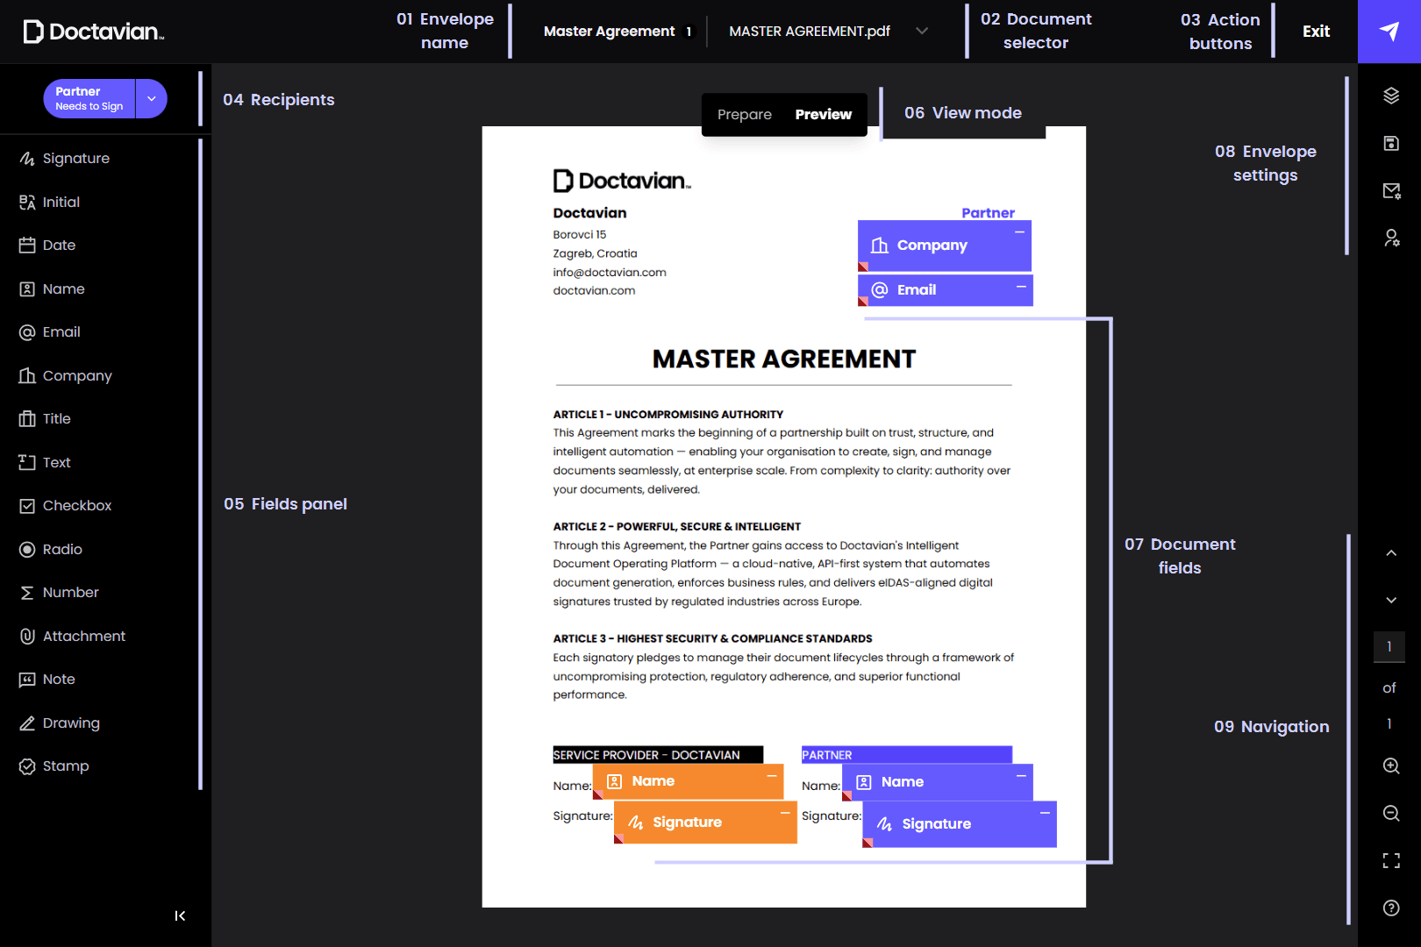Collapse the purple Partner Name field minus
1421x947 pixels.
1021,776
